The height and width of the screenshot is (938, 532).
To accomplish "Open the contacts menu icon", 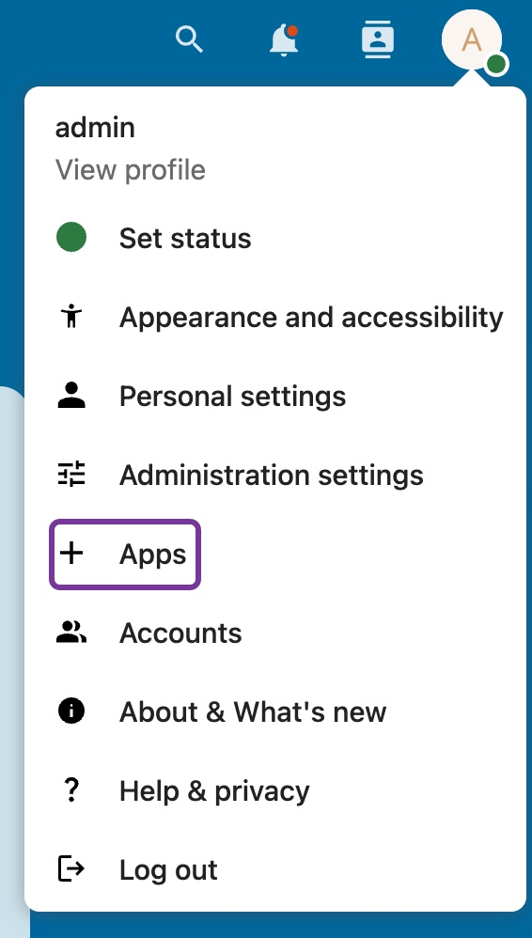I will (x=378, y=39).
